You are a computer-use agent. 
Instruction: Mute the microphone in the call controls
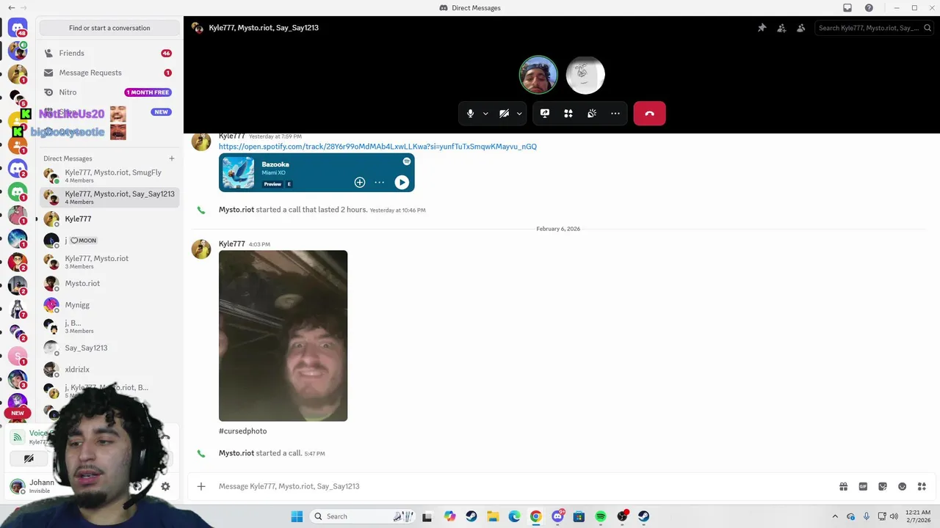471,114
